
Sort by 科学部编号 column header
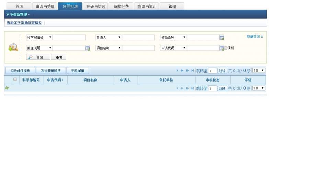click(x=31, y=80)
